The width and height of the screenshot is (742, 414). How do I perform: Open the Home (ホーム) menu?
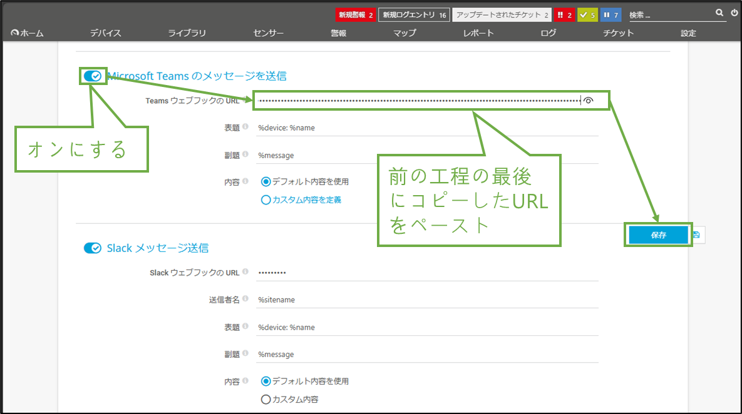[28, 33]
